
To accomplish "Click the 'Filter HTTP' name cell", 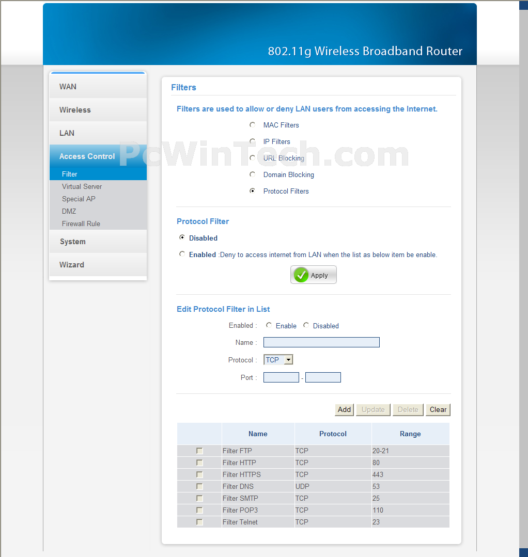I will (258, 463).
